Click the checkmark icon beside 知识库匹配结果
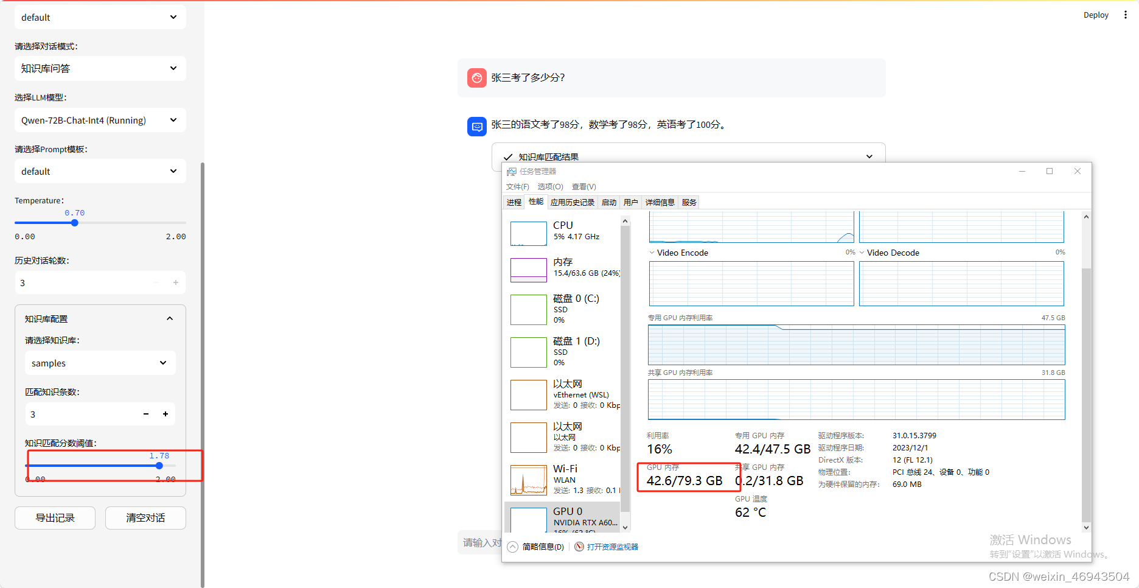 [508, 157]
